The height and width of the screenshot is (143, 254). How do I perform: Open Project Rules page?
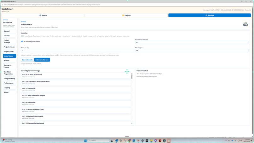[x=9, y=51]
